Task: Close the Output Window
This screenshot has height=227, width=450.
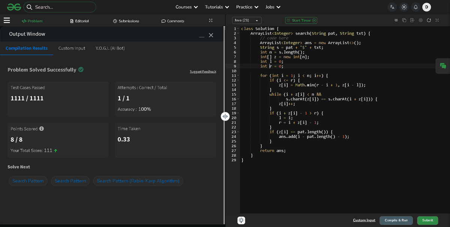Action: pos(211,35)
